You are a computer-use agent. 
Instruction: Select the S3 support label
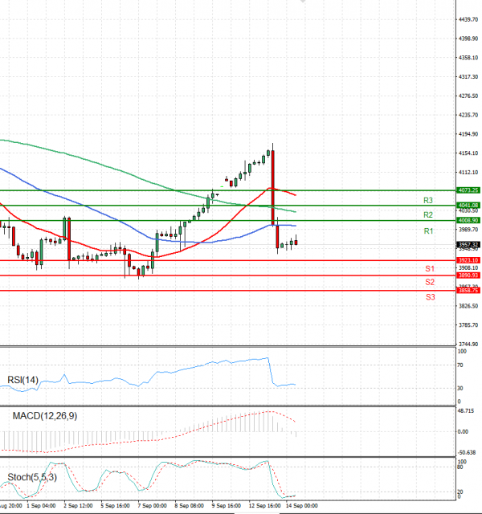point(431,297)
